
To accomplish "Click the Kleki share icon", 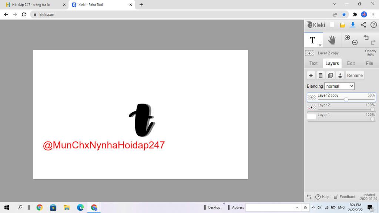I will [x=363, y=25].
